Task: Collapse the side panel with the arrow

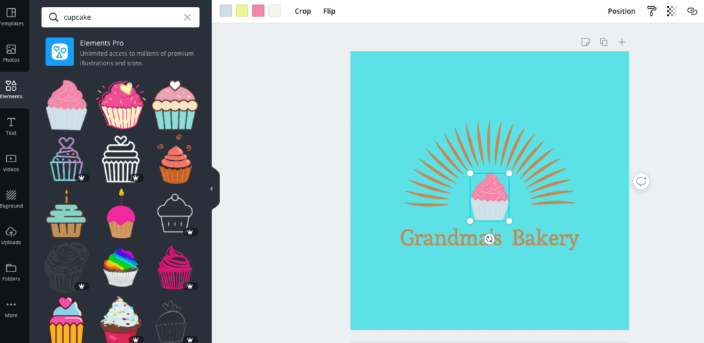Action: click(212, 189)
